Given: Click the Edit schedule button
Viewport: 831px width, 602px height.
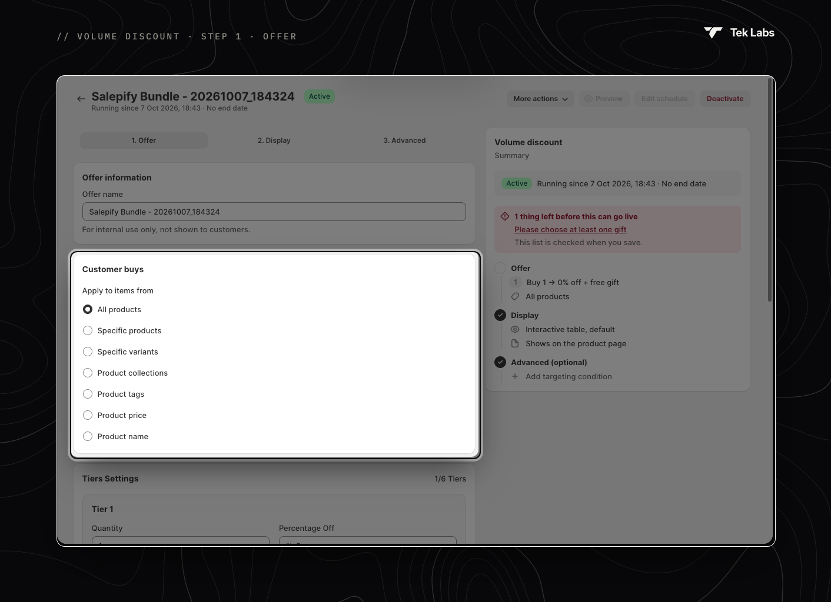Looking at the screenshot, I should pos(664,99).
